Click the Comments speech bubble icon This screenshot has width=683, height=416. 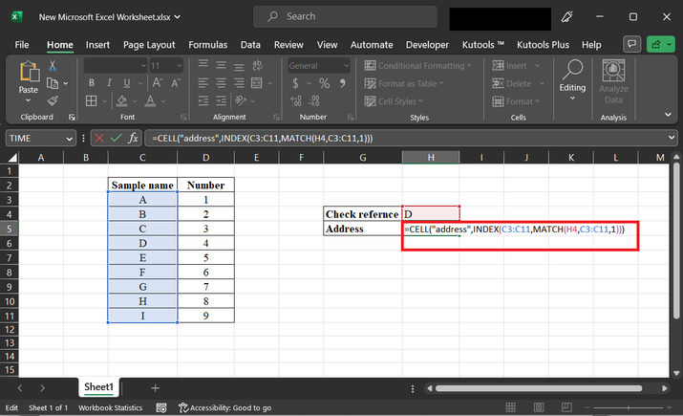(x=631, y=44)
